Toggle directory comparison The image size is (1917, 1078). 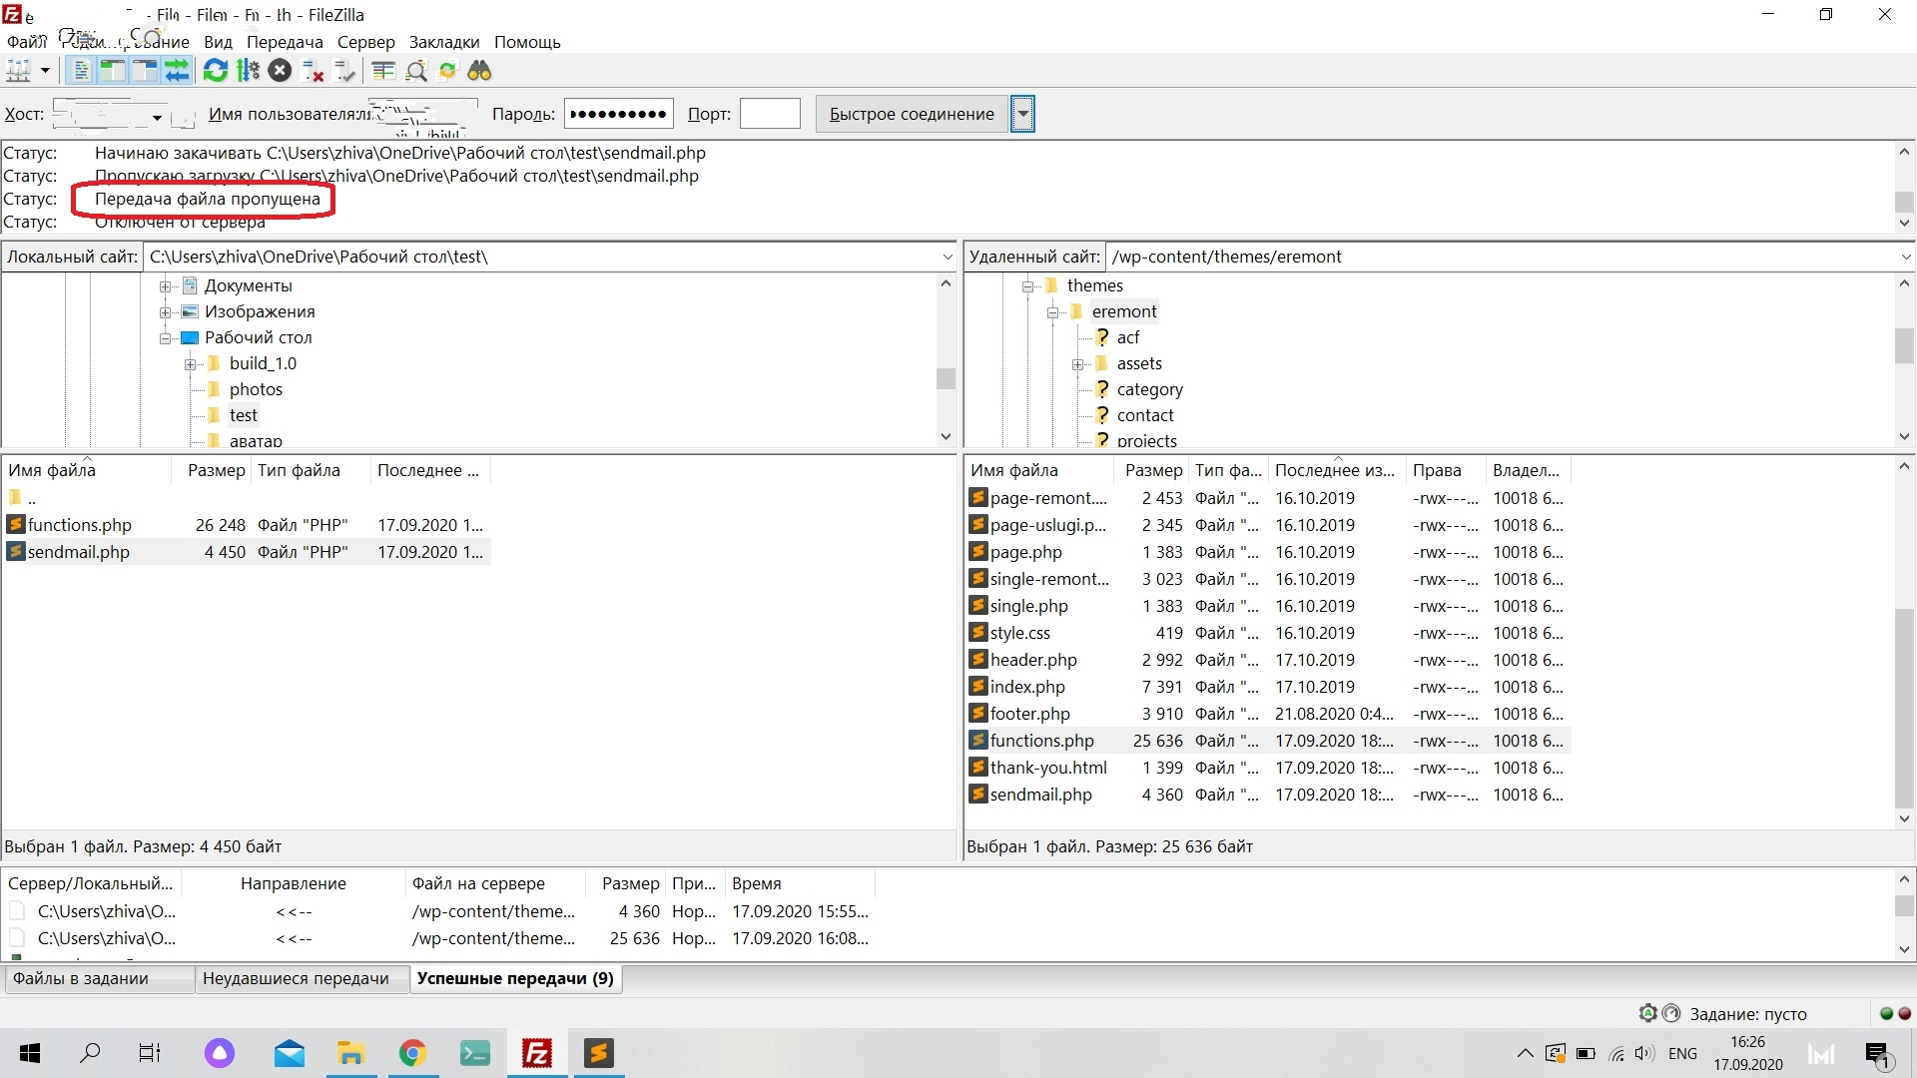416,71
